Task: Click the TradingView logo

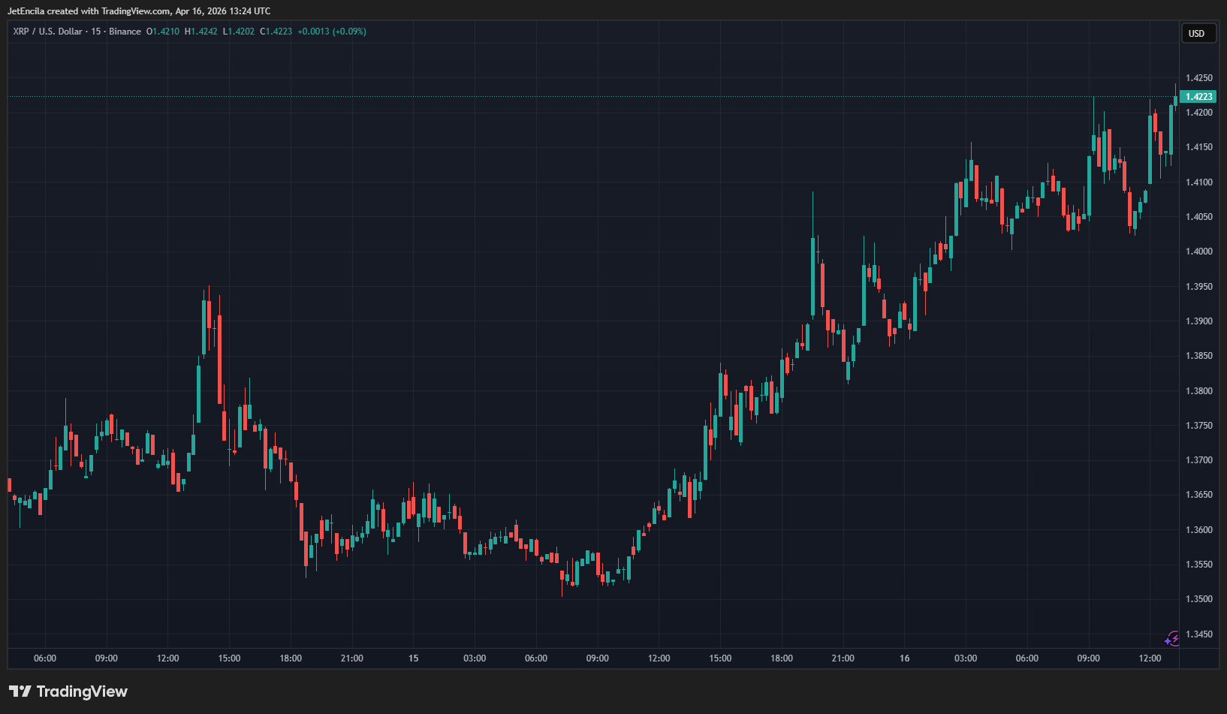Action: pyautogui.click(x=68, y=691)
